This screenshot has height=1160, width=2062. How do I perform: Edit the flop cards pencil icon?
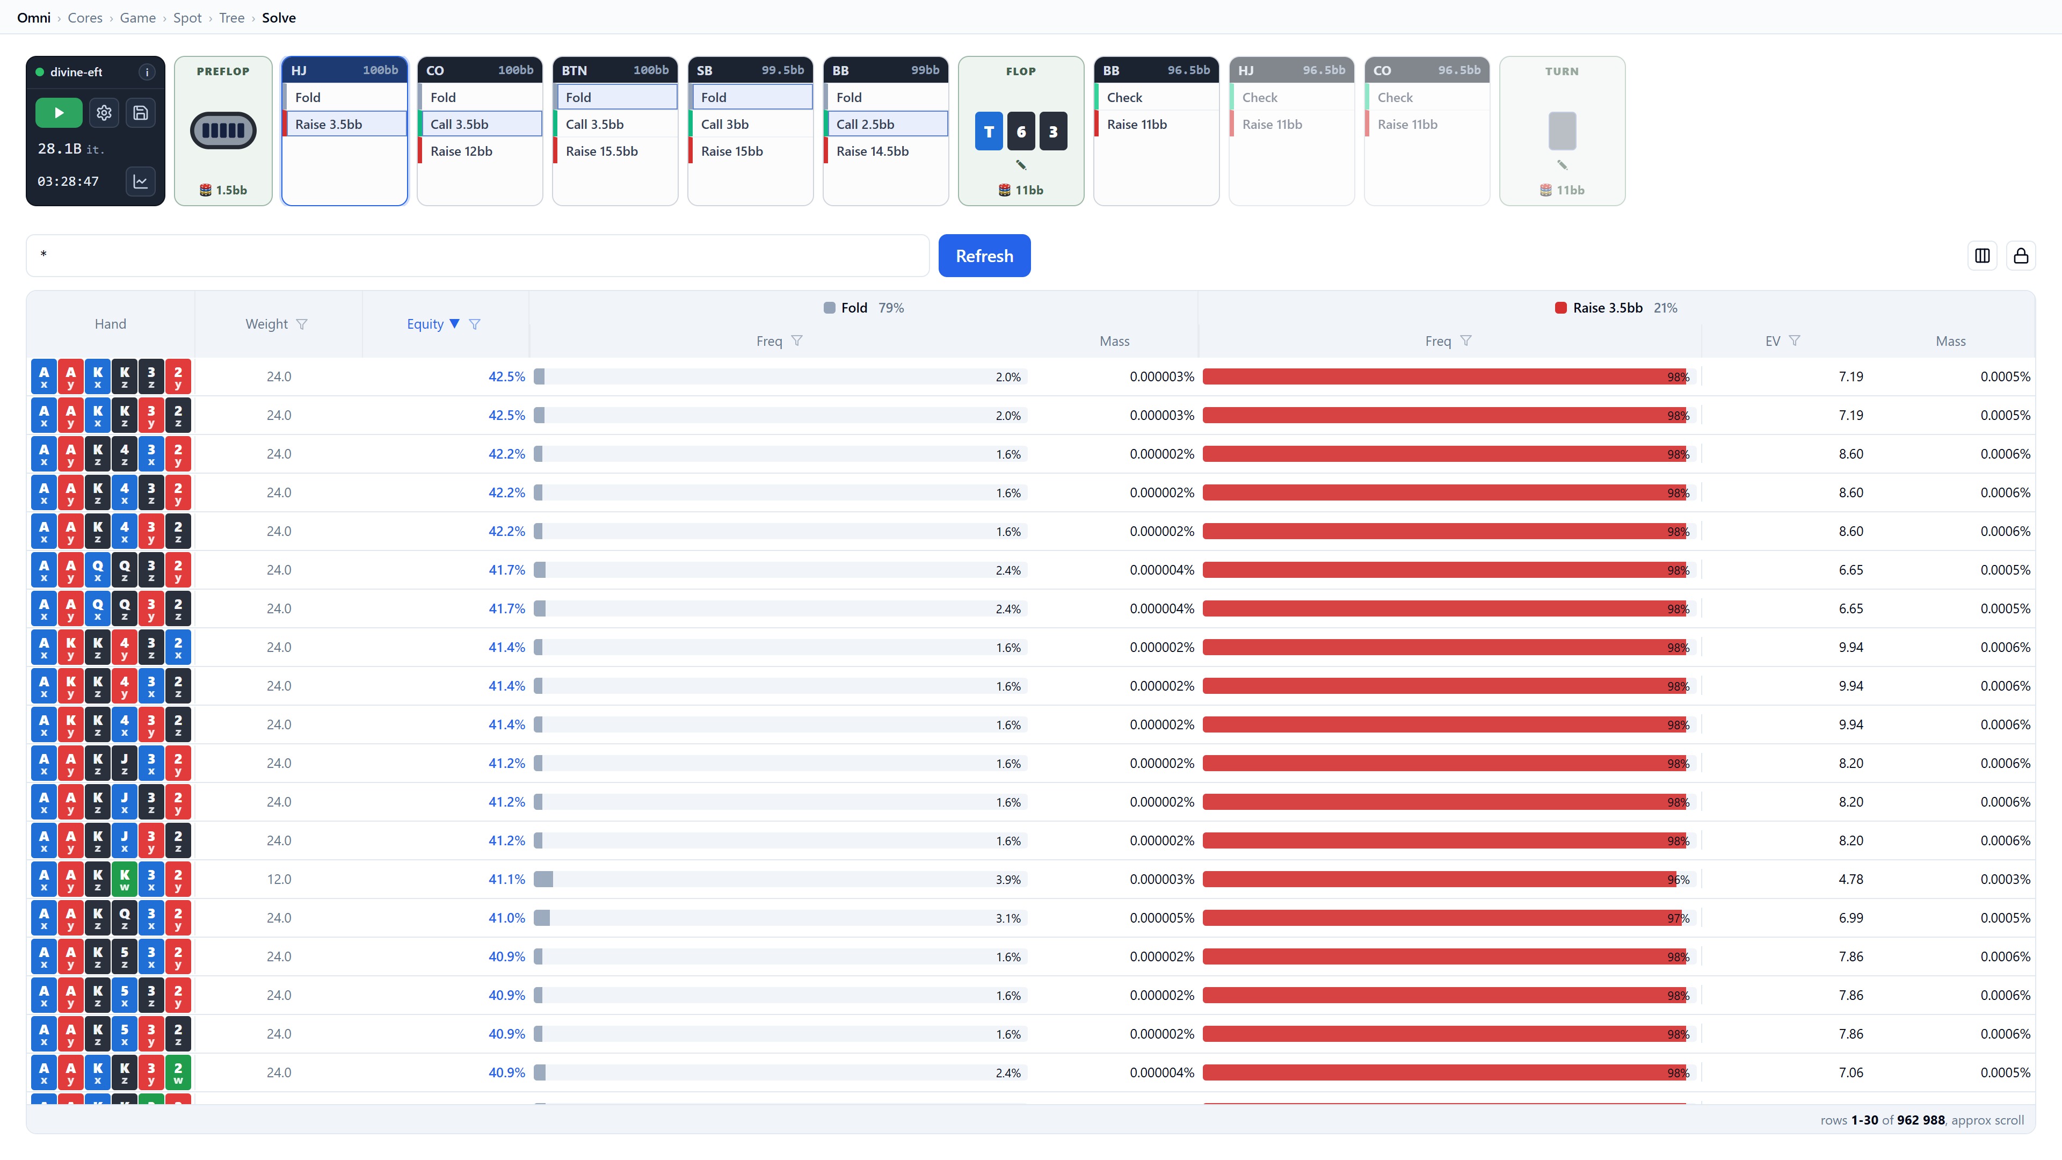(x=1021, y=165)
